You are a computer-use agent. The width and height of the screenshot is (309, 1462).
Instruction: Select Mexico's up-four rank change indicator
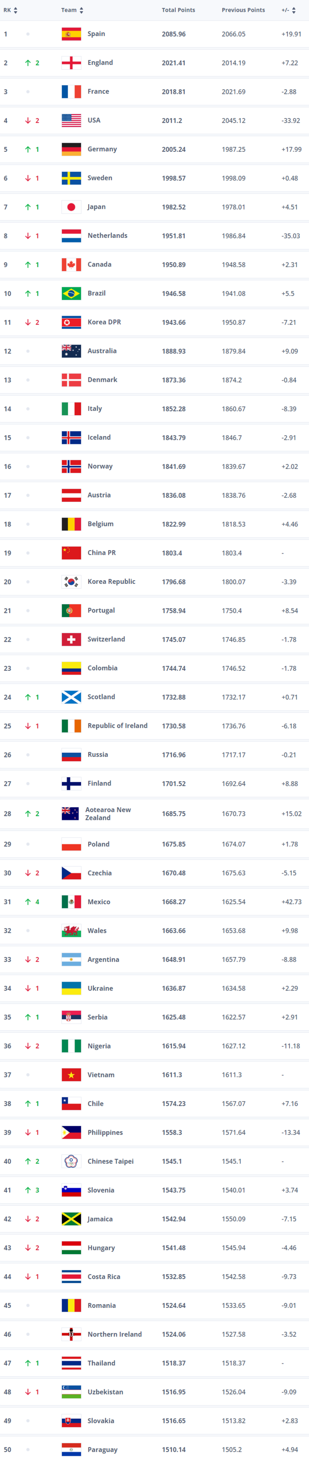point(32,902)
